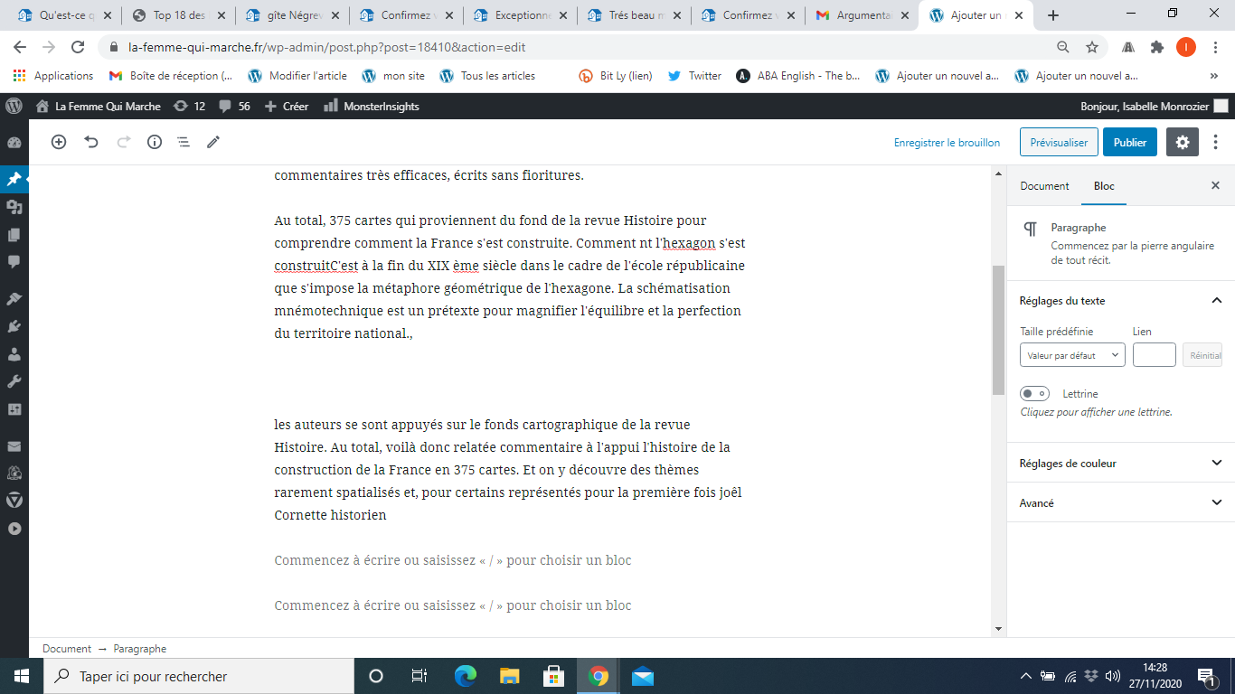
Task: Open the content structure info icon
Action: click(155, 142)
